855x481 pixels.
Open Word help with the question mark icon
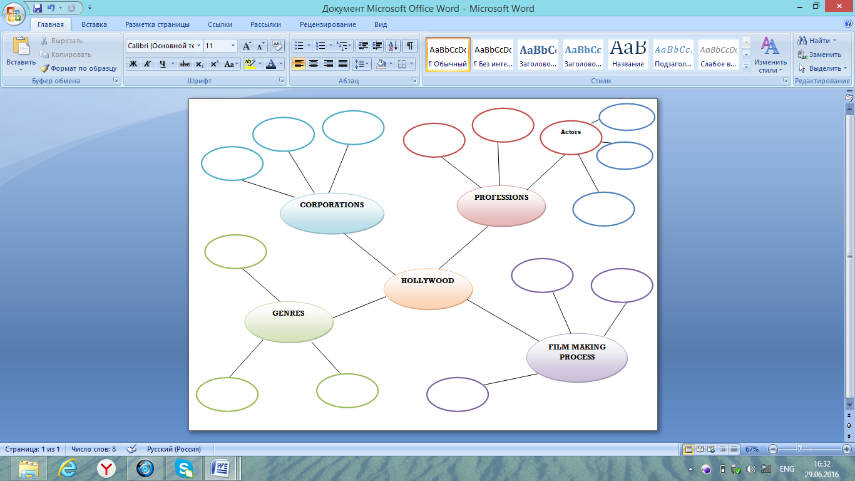[847, 24]
